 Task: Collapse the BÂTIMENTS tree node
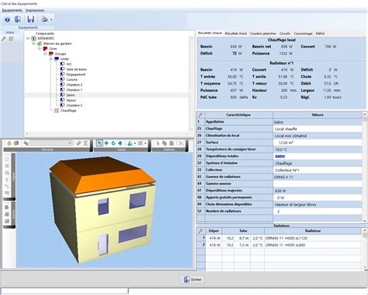click(x=28, y=38)
